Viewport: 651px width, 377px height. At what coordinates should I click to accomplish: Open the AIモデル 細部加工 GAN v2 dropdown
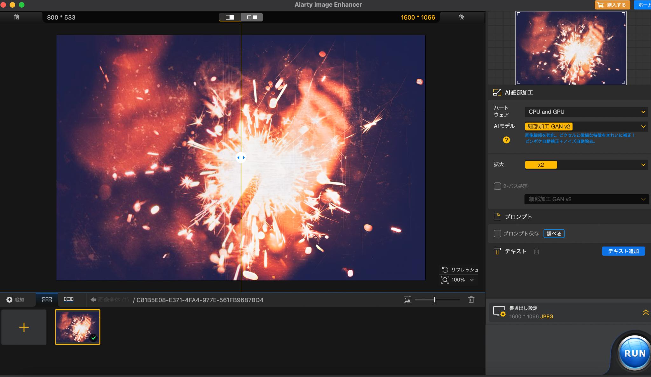[x=586, y=127]
